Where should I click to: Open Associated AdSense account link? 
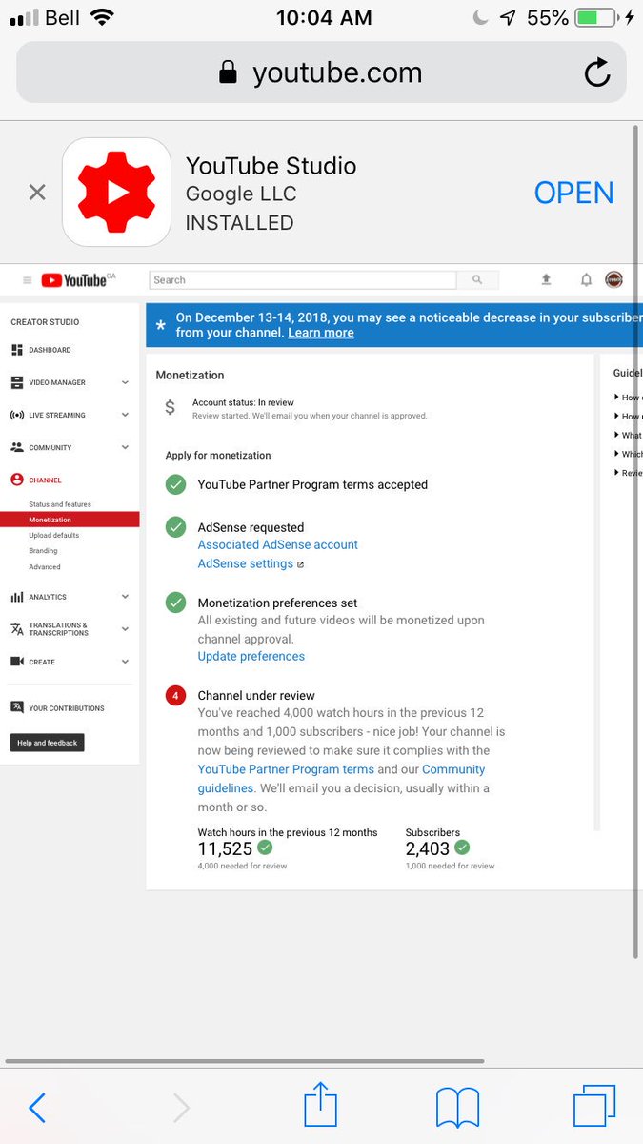coord(278,544)
